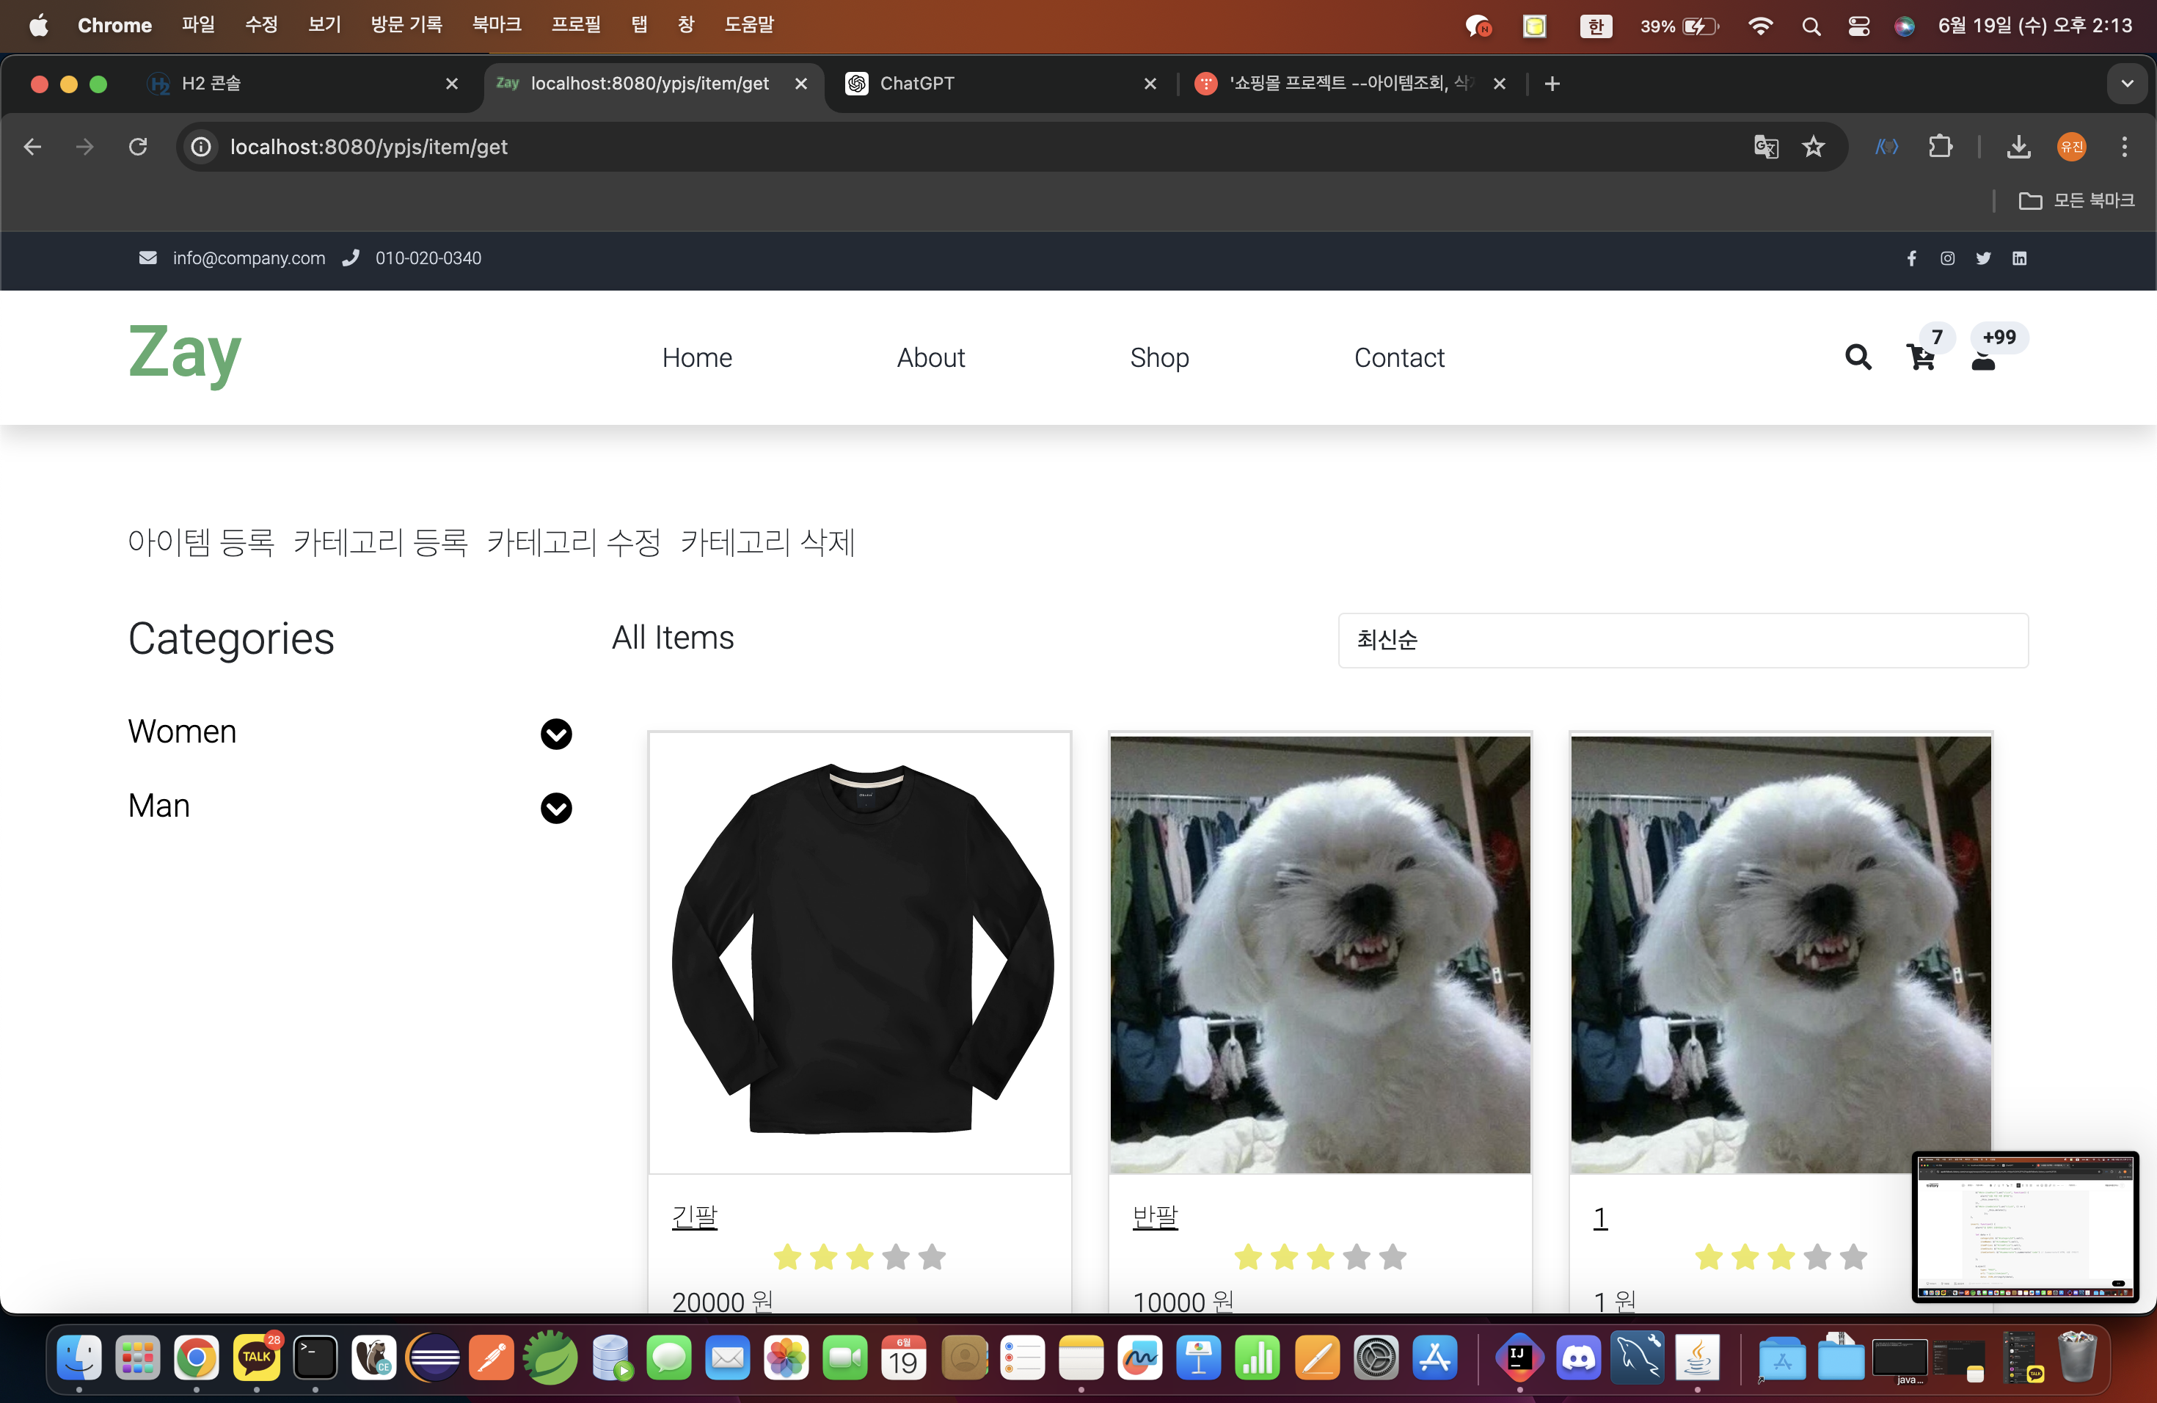Open the 긴팔 product name link
The width and height of the screenshot is (2157, 1403).
tap(694, 1217)
